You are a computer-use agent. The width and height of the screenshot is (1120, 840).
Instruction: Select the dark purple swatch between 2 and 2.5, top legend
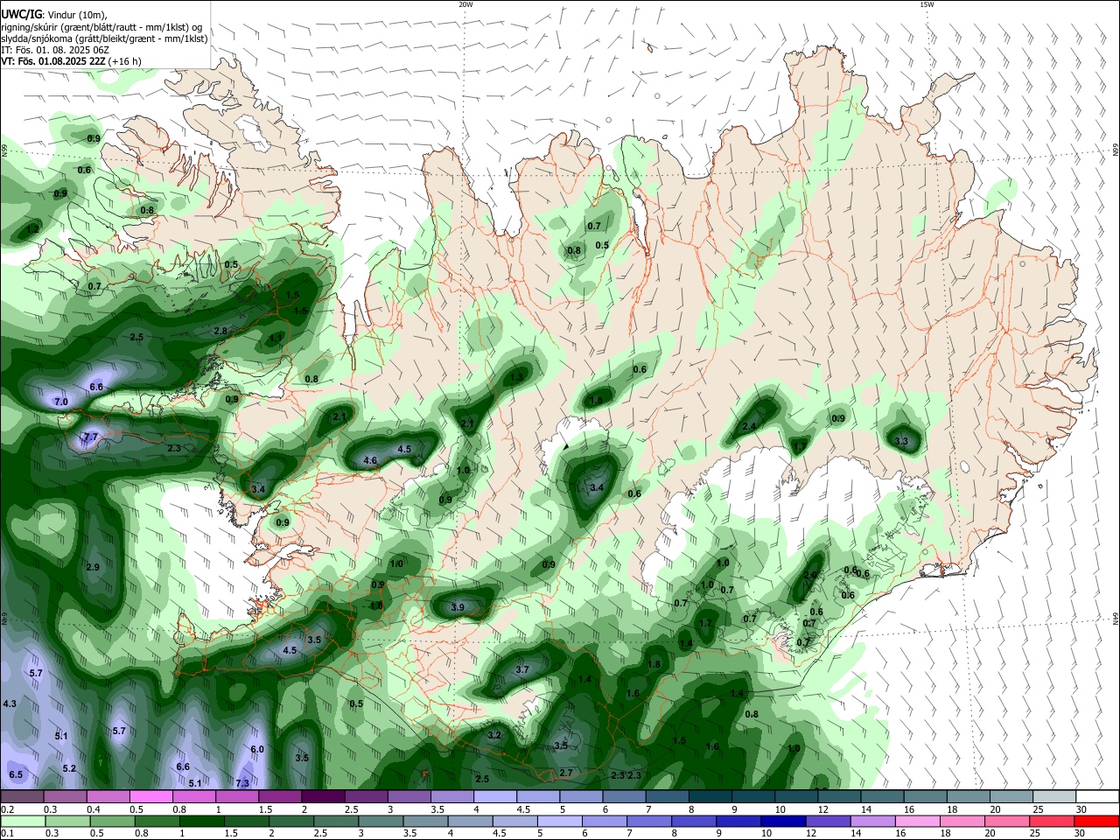(323, 797)
